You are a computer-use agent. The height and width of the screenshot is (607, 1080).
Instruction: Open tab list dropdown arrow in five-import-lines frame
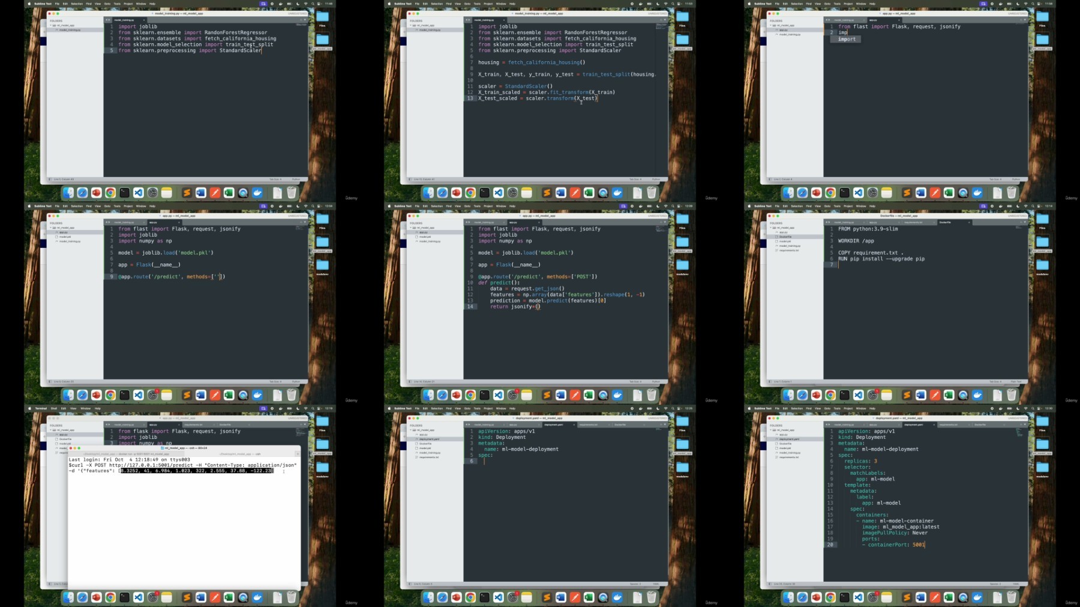pyautogui.click(x=304, y=20)
